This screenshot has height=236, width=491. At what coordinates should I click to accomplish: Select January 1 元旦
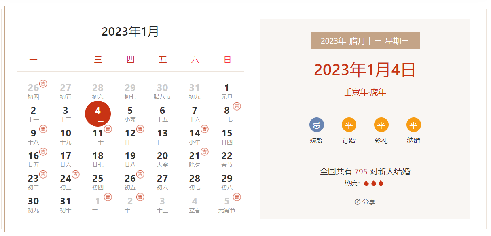tap(227, 91)
